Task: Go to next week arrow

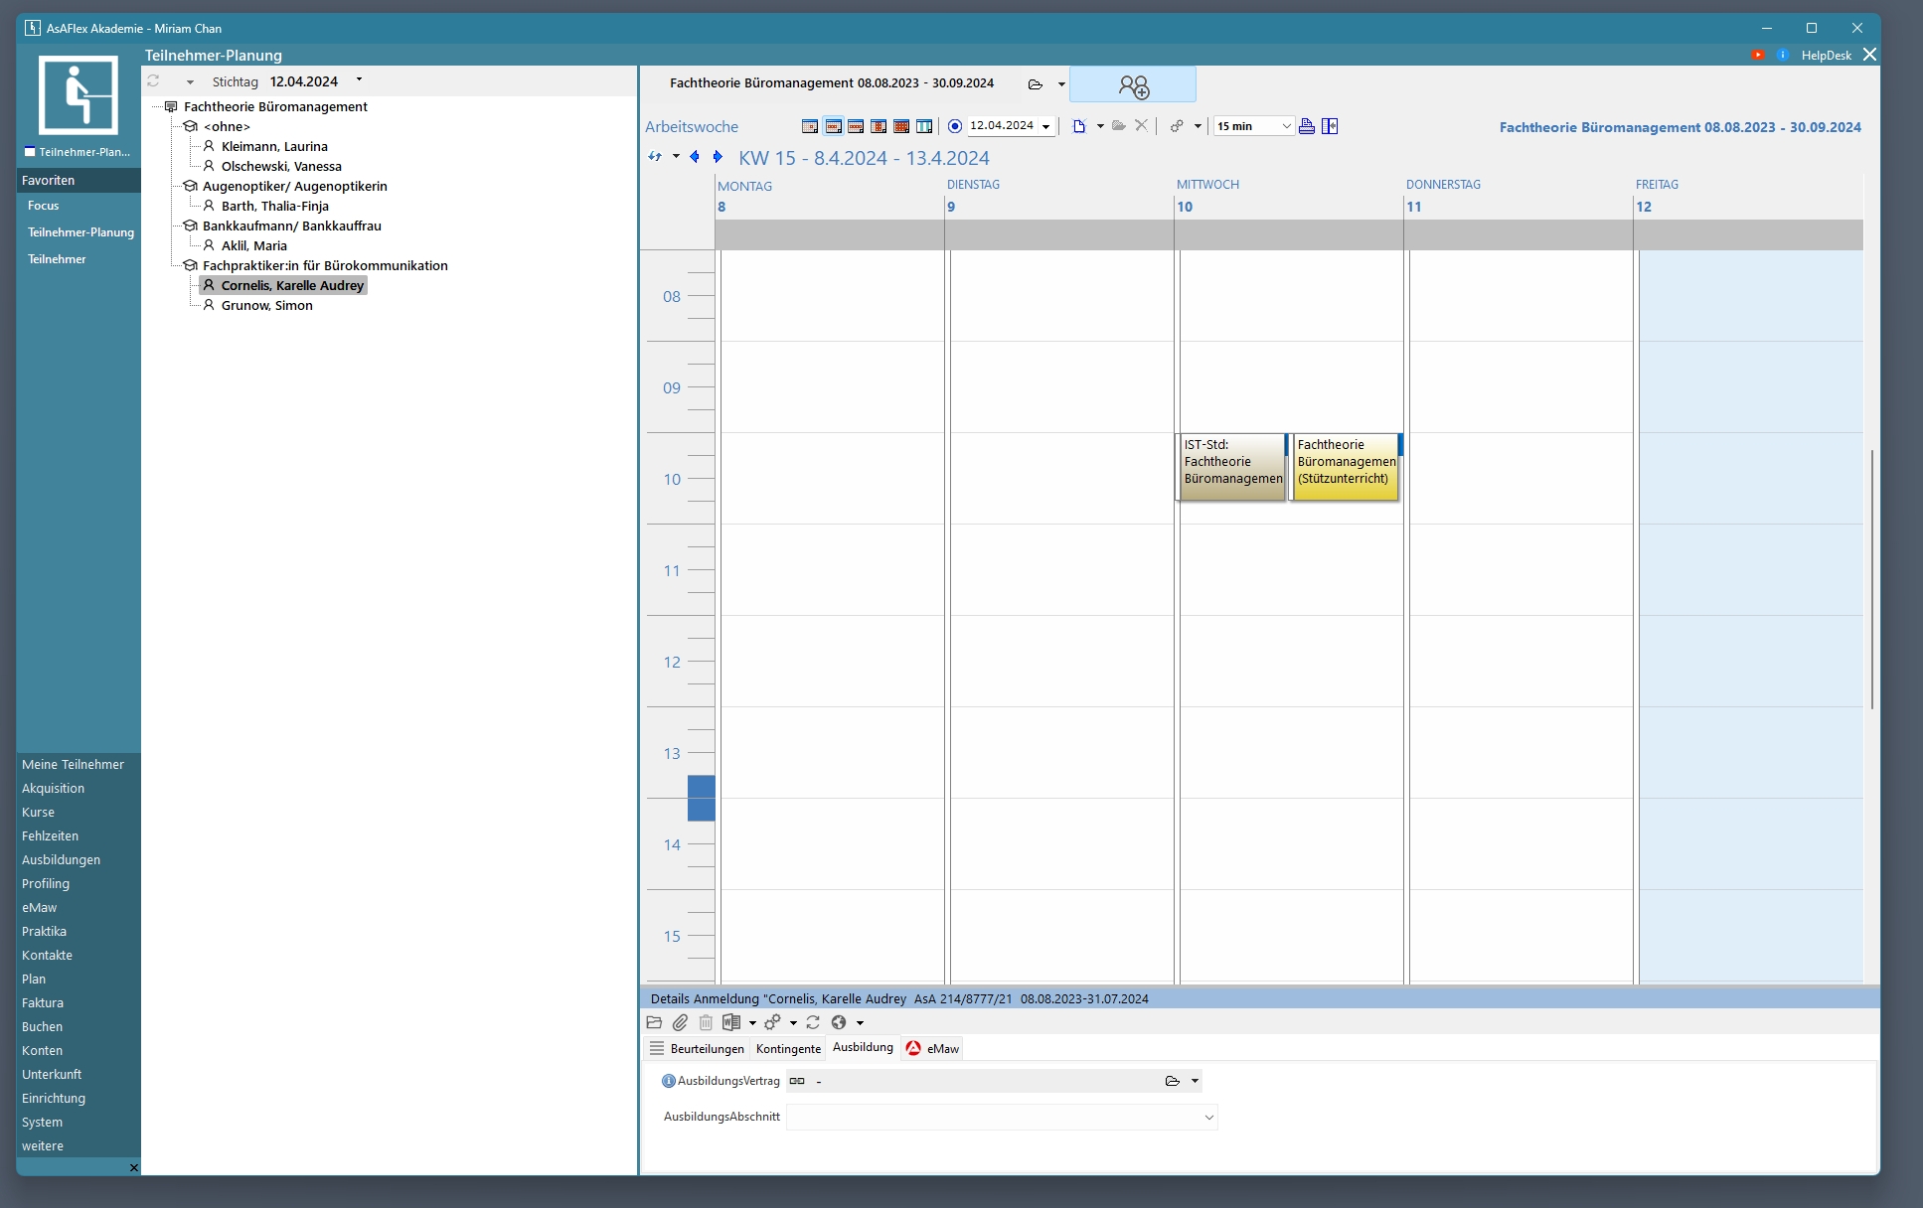Action: (718, 157)
